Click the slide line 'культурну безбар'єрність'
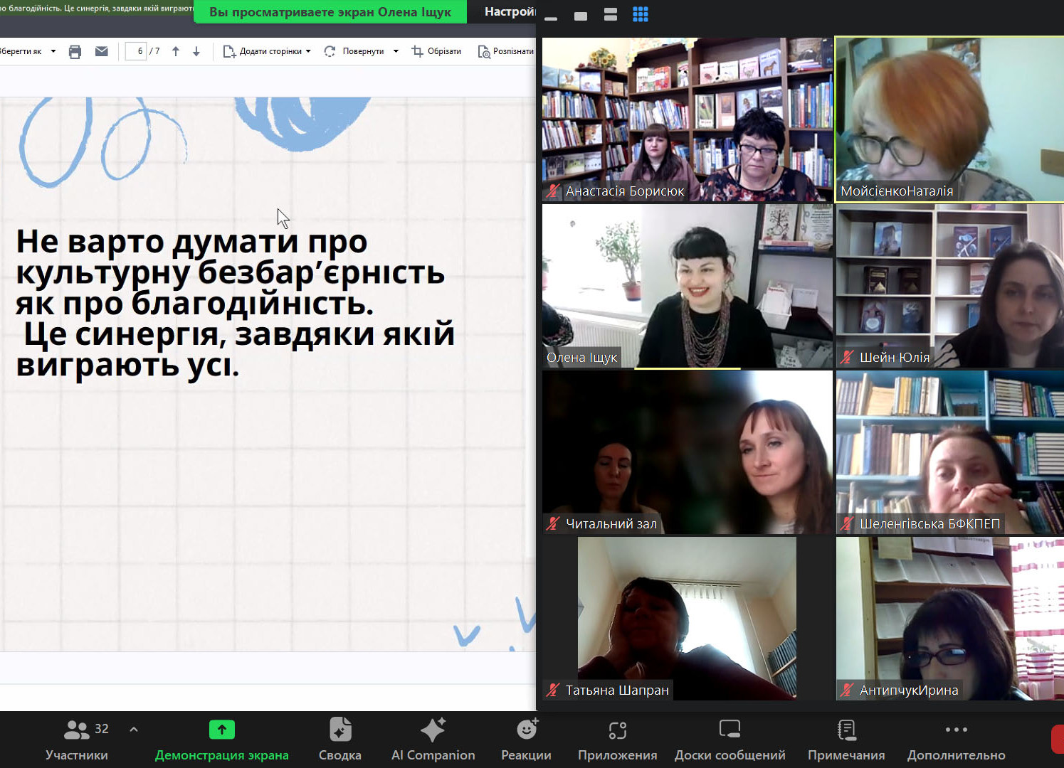This screenshot has width=1064, height=768. coord(231,272)
